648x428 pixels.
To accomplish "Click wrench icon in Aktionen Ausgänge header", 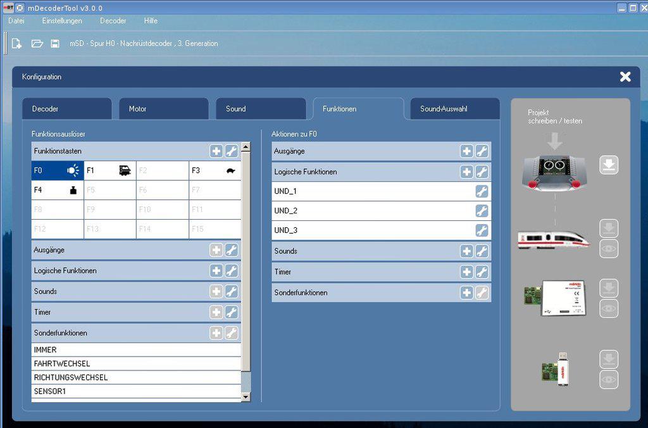I will click(x=482, y=151).
